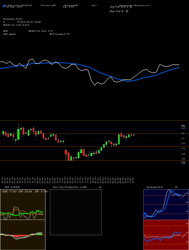189x250 pixels.
Task: Click the 5.5 price axis label
Action: pos(183,138)
